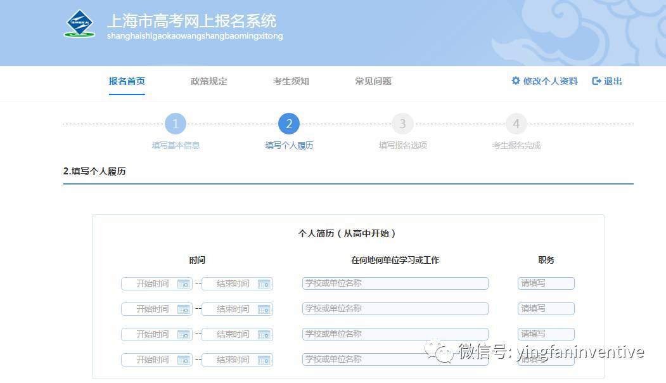Open calendar icon in third row 结束时间
The height and width of the screenshot is (383, 666).
pyautogui.click(x=264, y=335)
